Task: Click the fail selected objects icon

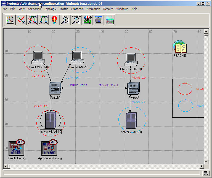Action: (x=33, y=20)
